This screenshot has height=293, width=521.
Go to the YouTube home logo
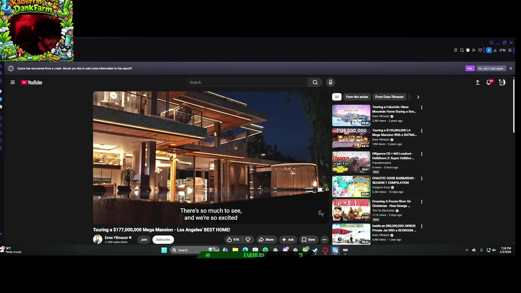pos(31,82)
